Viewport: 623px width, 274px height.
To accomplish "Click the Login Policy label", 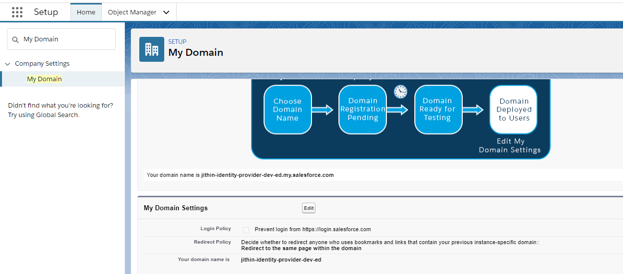I will pyautogui.click(x=216, y=229).
